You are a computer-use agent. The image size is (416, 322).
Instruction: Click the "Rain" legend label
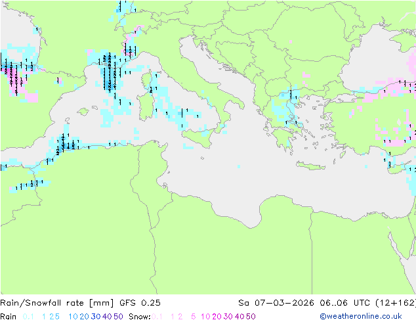tap(9, 317)
